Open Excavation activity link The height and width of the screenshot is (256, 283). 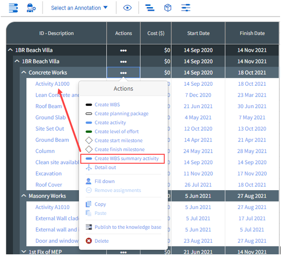[x=48, y=174]
